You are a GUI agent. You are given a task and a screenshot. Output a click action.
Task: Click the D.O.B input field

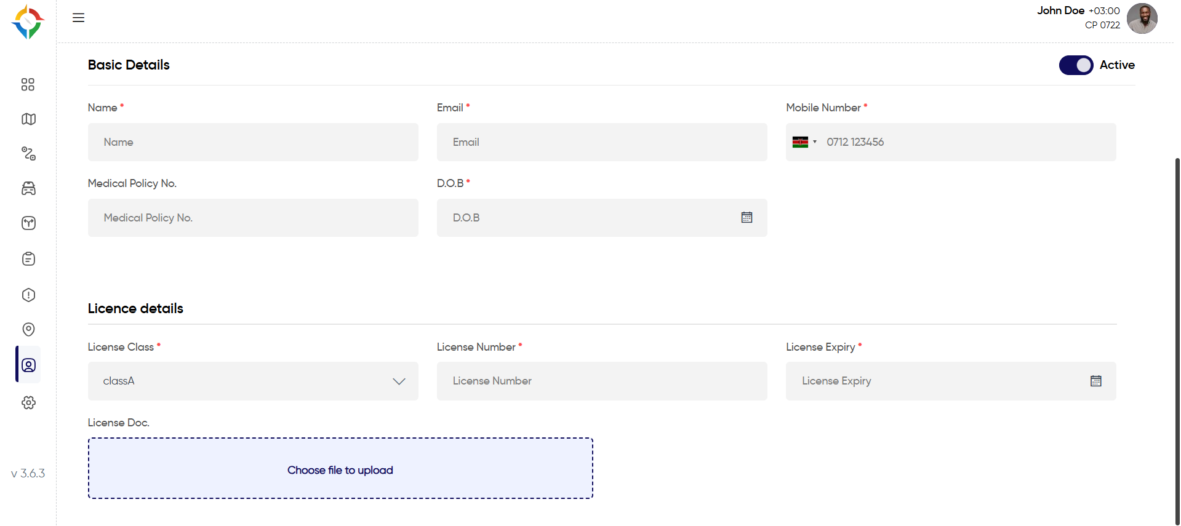(602, 218)
